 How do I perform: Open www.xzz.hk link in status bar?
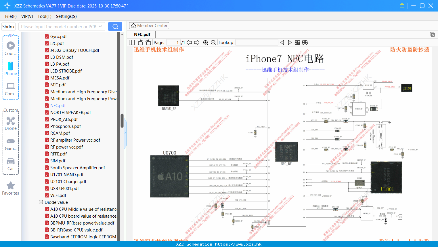pos(238,244)
